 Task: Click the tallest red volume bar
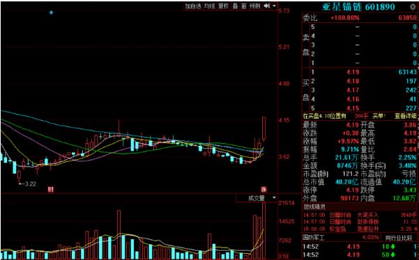pos(264,231)
